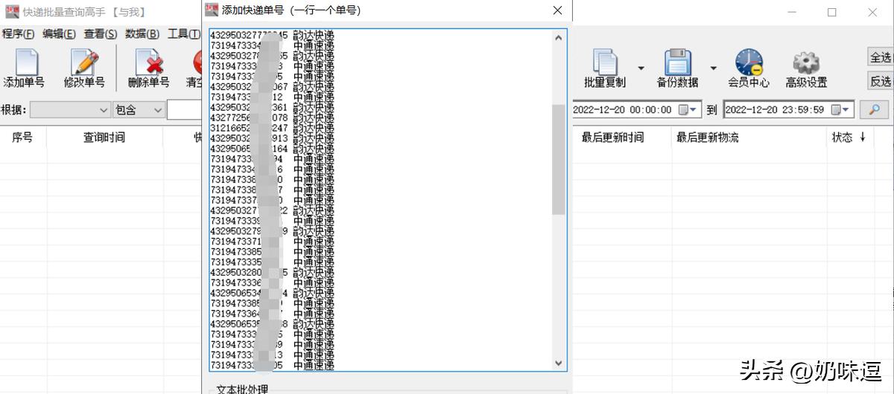Open the 编辑(E) menu
This screenshot has height=394, width=894.
click(59, 33)
